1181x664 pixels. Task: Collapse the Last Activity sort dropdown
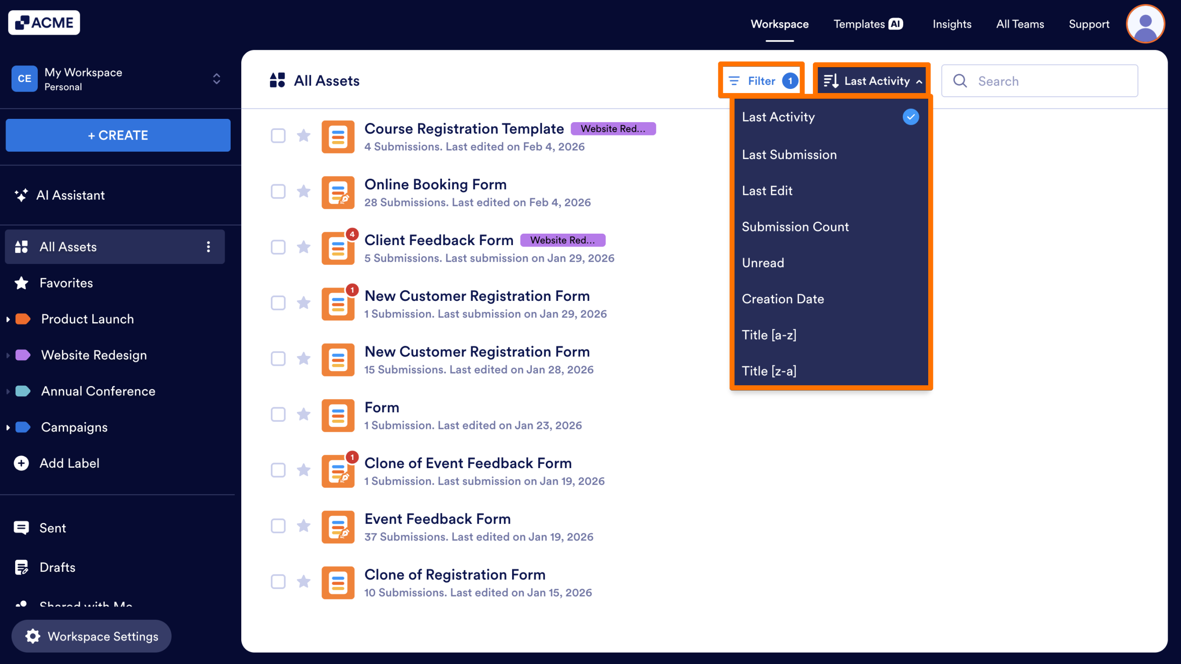871,80
